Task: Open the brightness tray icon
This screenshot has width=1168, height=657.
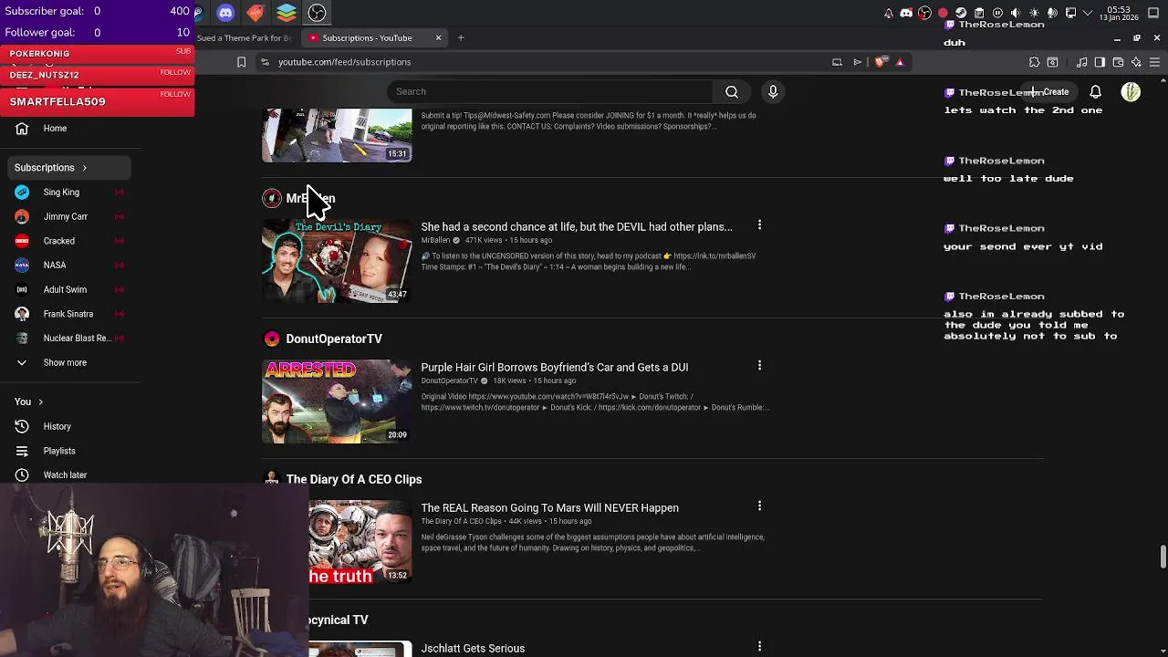Action: [x=1034, y=13]
